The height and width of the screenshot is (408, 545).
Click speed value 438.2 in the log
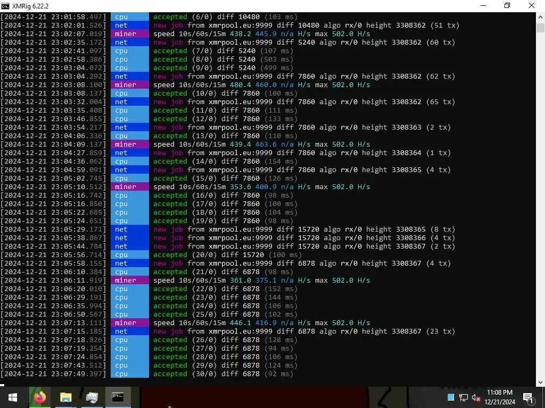(x=240, y=33)
